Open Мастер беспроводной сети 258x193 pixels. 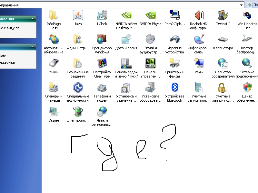(x=247, y=39)
